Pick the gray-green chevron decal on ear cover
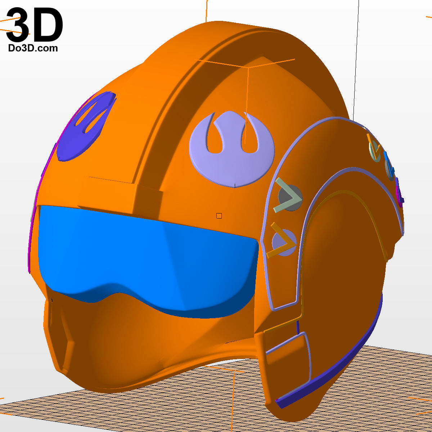This screenshot has width=432, height=432. (x=288, y=195)
